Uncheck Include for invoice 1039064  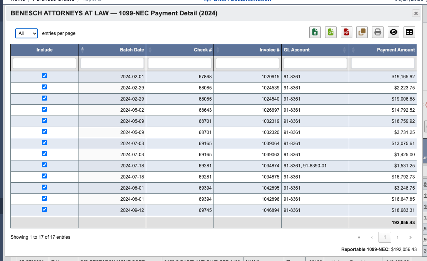(44, 142)
